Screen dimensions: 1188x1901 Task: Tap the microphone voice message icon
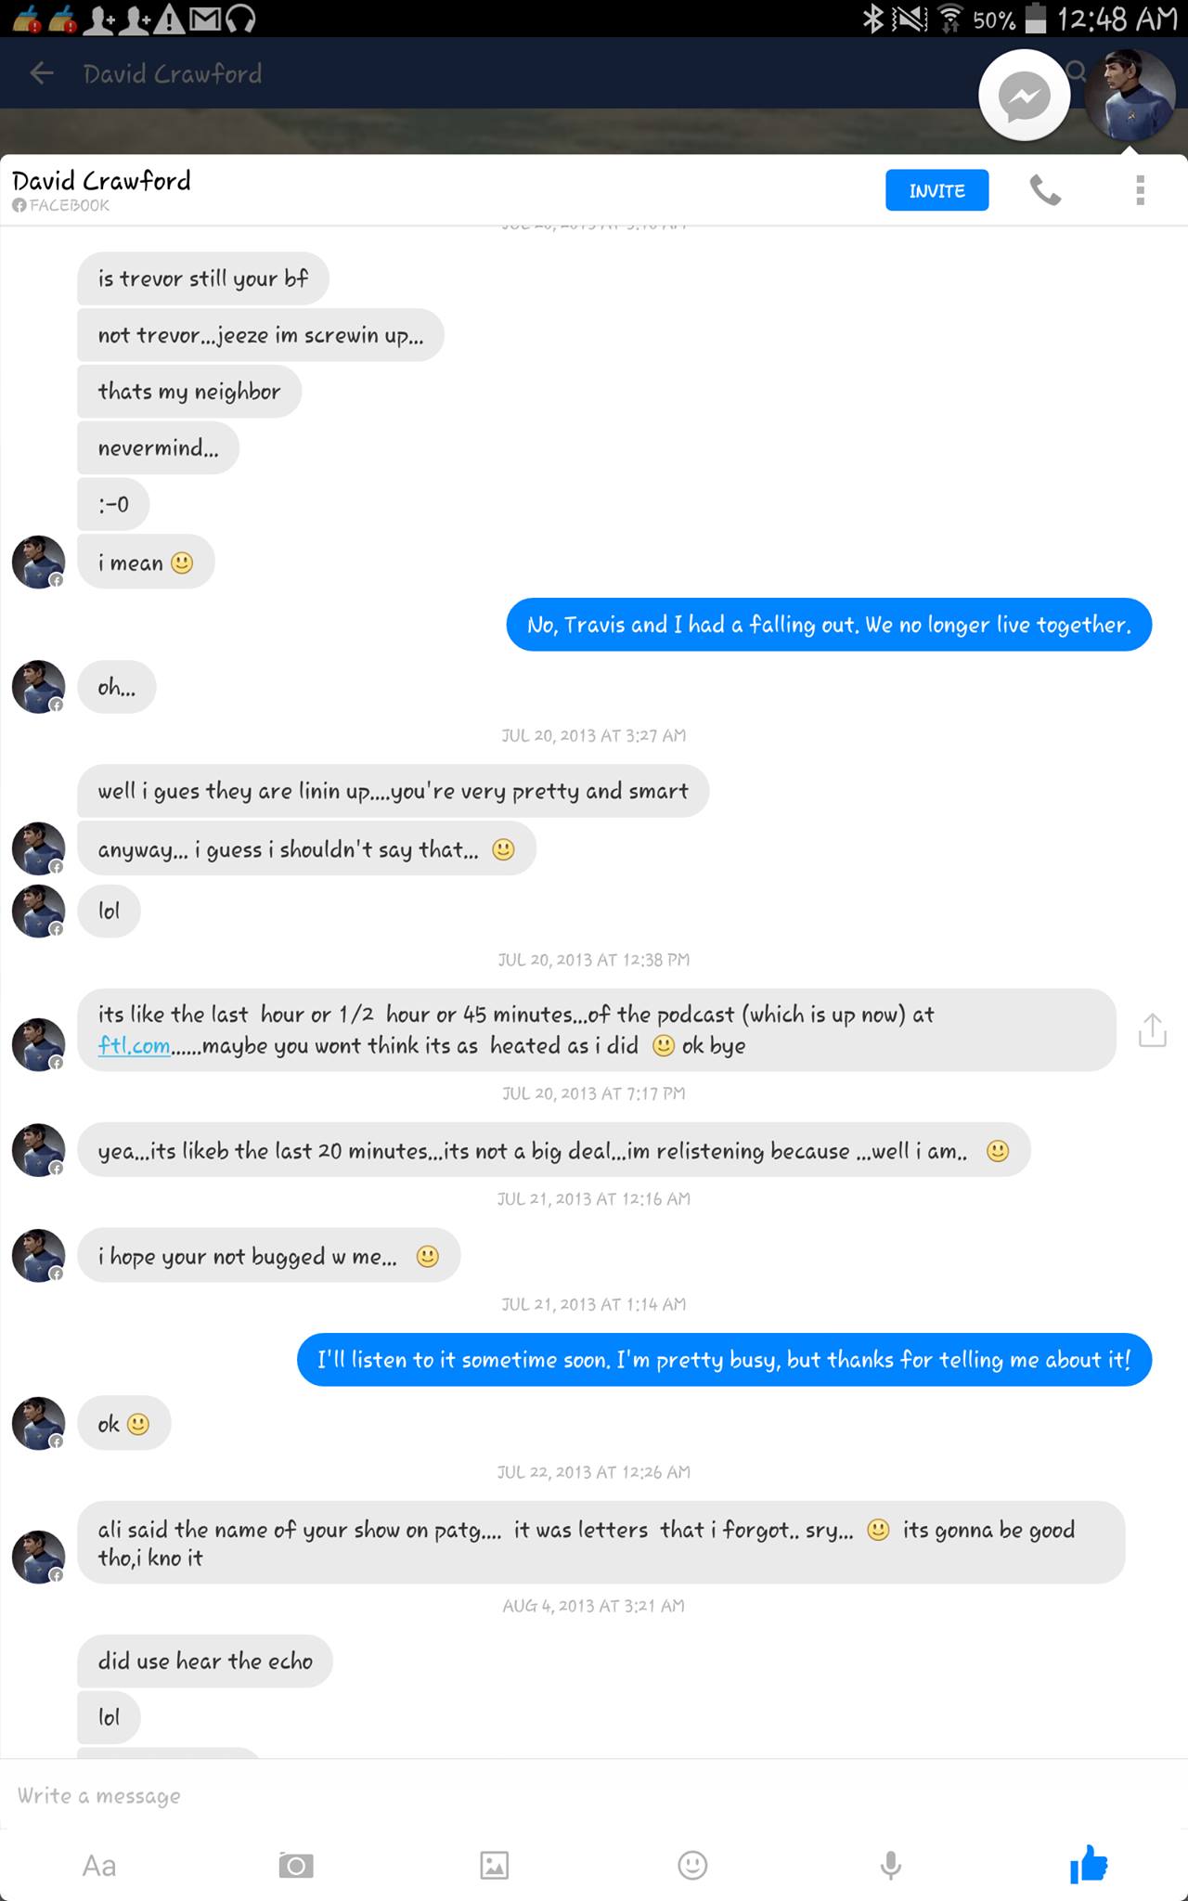pyautogui.click(x=890, y=1866)
